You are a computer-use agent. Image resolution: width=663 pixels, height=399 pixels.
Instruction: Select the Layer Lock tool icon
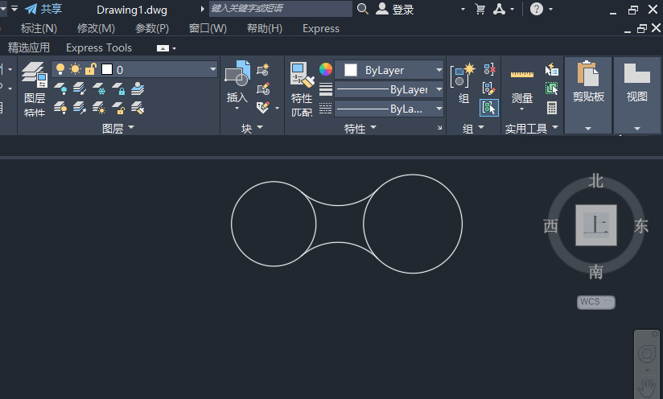click(118, 88)
